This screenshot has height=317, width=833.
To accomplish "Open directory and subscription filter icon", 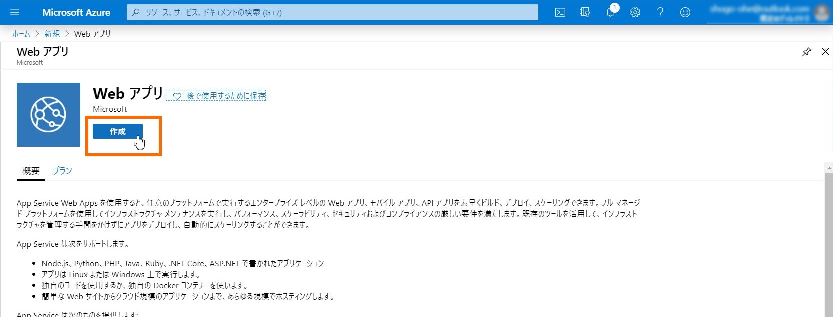I will point(585,12).
